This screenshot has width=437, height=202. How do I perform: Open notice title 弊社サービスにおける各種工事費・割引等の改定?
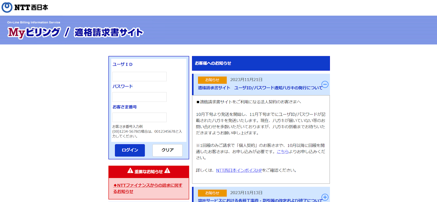point(260,200)
